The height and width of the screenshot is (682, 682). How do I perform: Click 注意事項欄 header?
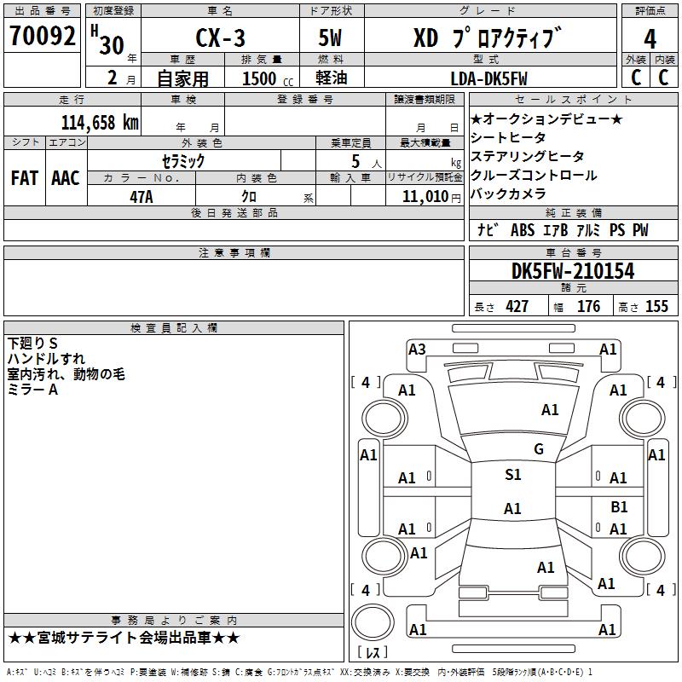coord(234,252)
